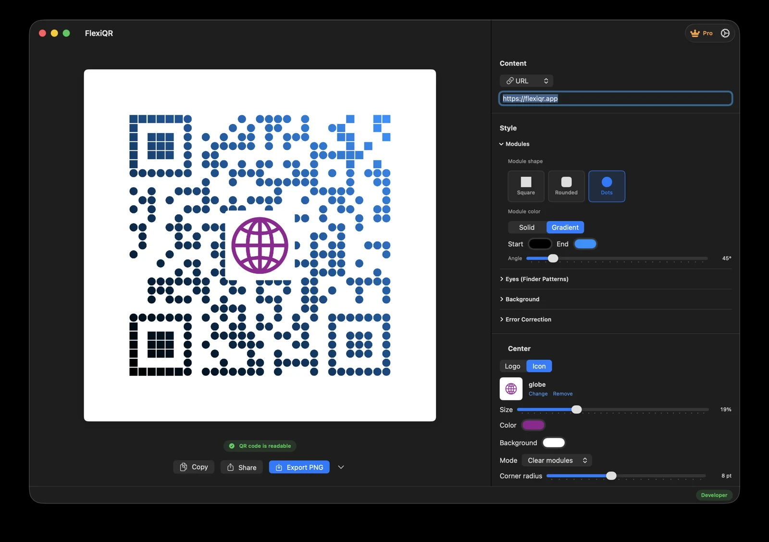Click the QR code is readable status
The image size is (769, 542).
click(260, 446)
